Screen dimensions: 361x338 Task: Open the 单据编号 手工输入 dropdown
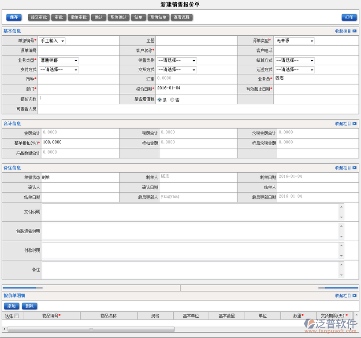pyautogui.click(x=52, y=41)
